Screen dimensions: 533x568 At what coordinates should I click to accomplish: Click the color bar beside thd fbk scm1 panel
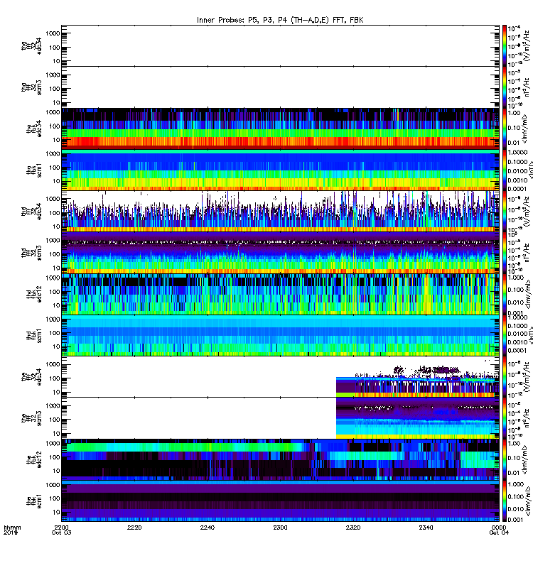[504, 335]
